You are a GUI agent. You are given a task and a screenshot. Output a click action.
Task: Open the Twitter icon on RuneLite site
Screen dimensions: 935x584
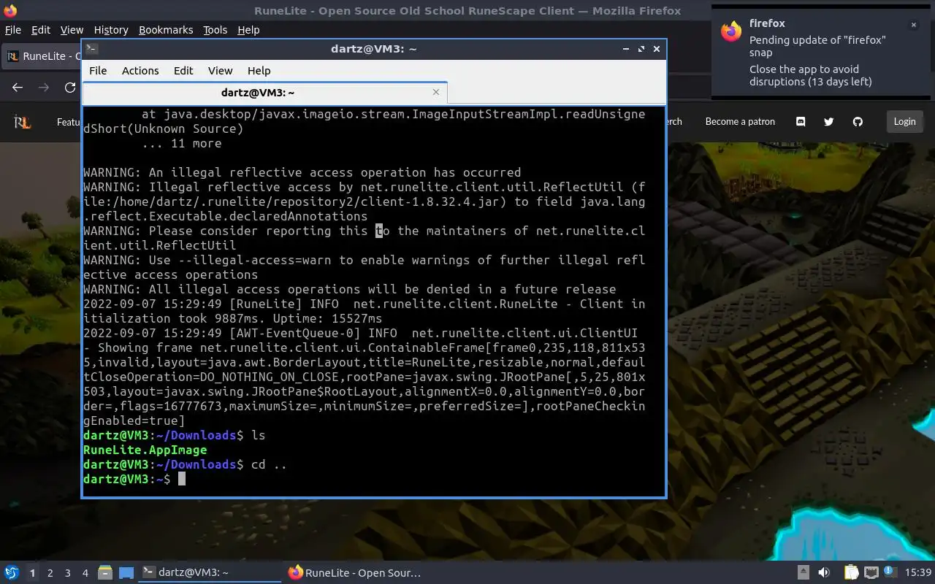(x=829, y=122)
